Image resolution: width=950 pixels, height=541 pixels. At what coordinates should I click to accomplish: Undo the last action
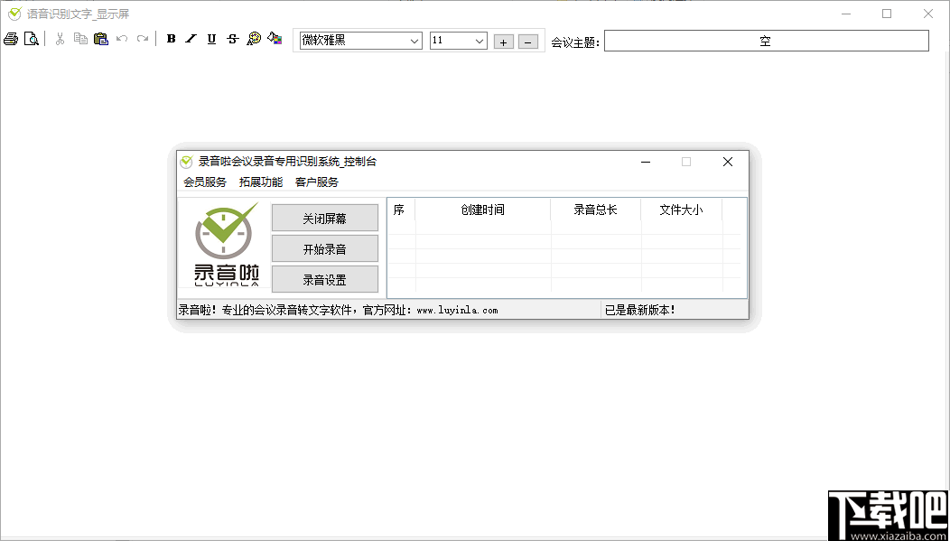point(121,39)
